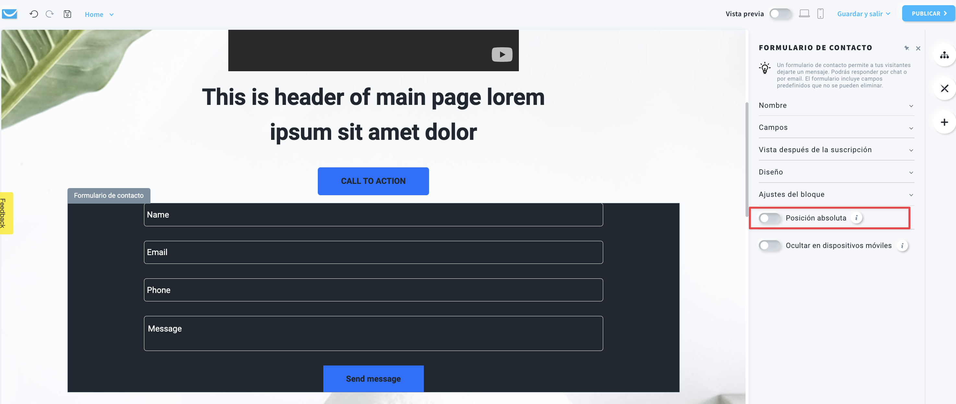Toggle the Ocultar en dispositivos móviles switch
This screenshot has width=956, height=404.
coord(769,245)
